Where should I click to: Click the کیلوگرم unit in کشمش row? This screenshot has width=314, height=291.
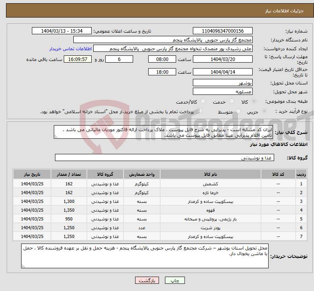point(142,184)
